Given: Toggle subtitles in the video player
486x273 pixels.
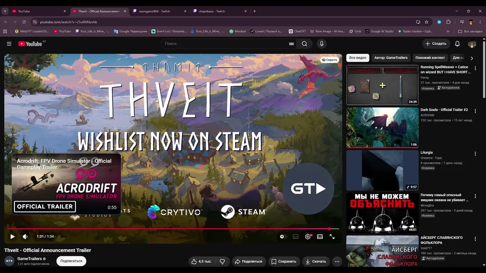Looking at the screenshot, I should [x=296, y=237].
